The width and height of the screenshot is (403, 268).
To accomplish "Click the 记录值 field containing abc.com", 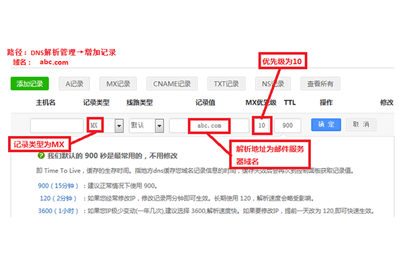I will click(208, 125).
